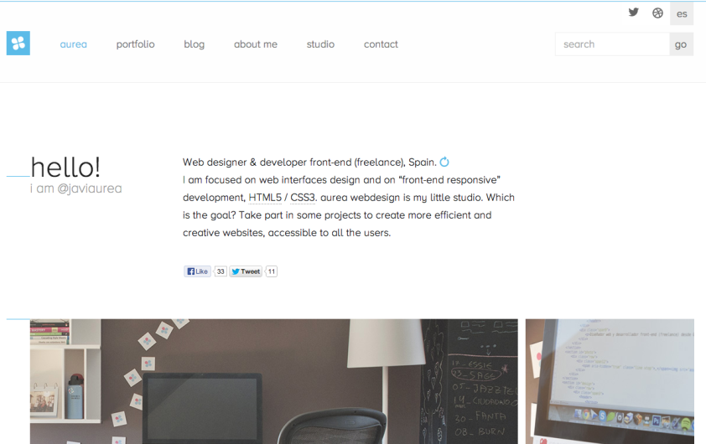The height and width of the screenshot is (444, 706).
Task: Go to the portfolio page
Action: (135, 44)
